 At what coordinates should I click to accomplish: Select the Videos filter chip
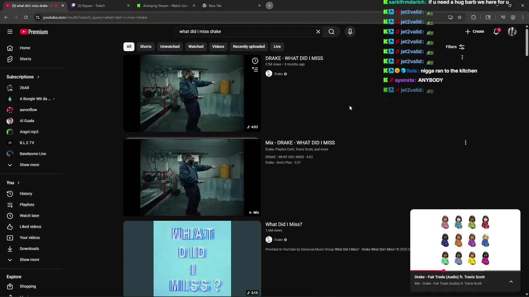point(218,47)
